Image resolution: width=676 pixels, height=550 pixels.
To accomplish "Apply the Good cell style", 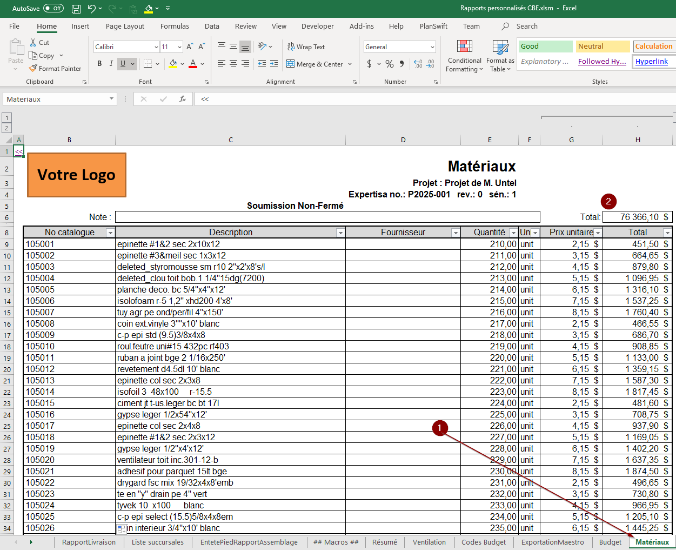I will (x=545, y=47).
